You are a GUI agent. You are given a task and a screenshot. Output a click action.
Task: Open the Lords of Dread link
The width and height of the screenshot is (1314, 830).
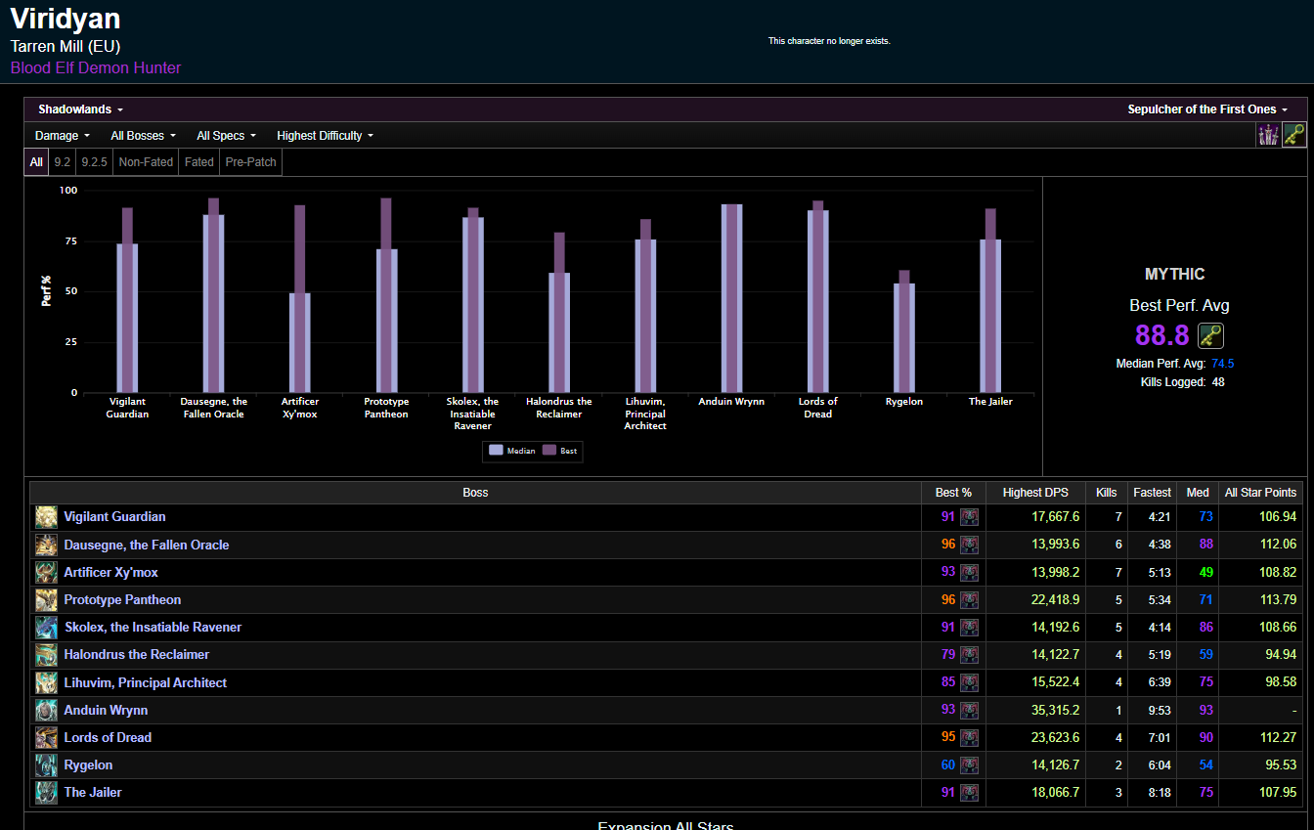click(x=108, y=737)
